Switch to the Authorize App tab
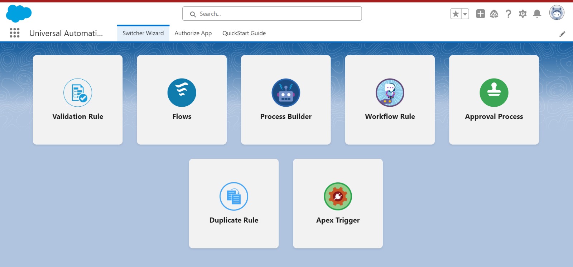Screen dimensions: 573x267 click(x=193, y=33)
